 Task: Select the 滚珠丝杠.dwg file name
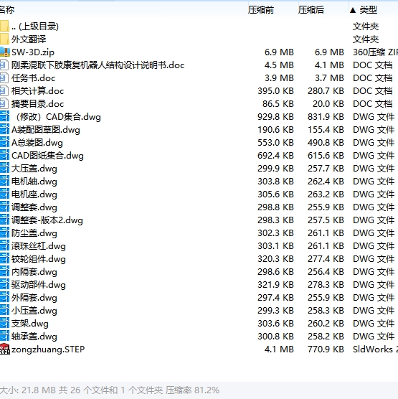[x=39, y=246]
